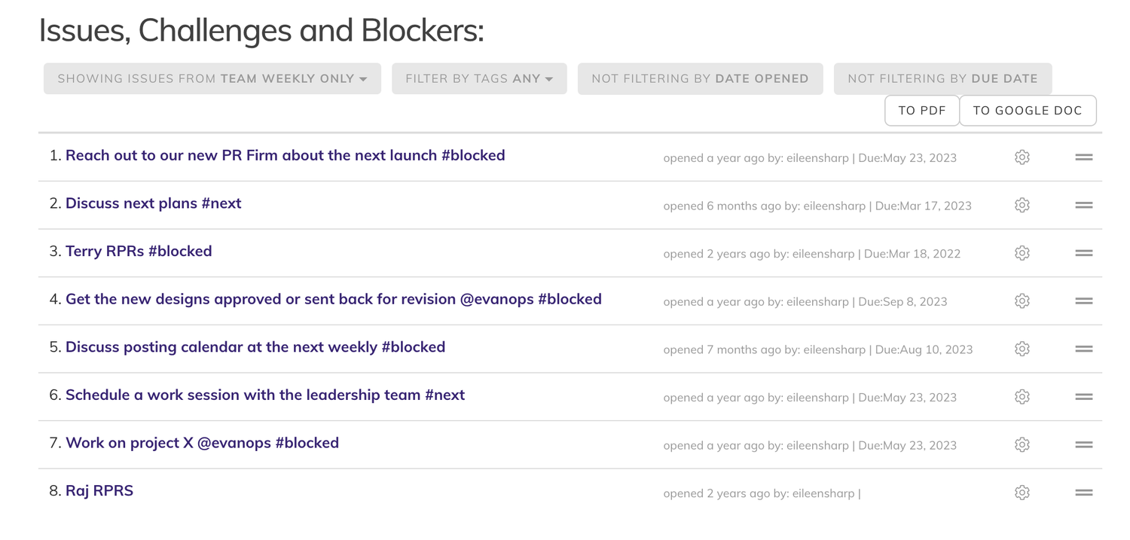Image resolution: width=1130 pixels, height=540 pixels.
Task: Open gear settings for 'Get the new designs approved'
Action: tap(1022, 301)
